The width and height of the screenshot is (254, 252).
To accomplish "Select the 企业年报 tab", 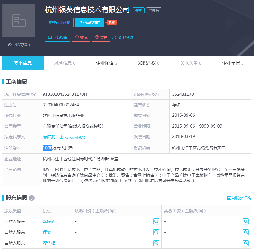I will [232, 63].
